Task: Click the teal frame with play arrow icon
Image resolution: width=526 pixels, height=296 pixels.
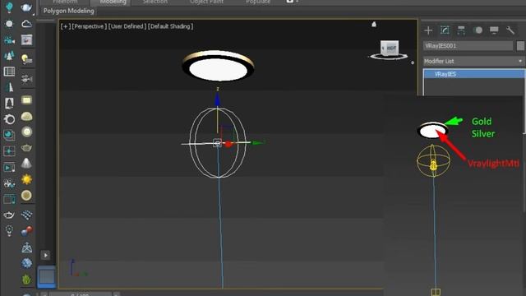Action: 9,167
